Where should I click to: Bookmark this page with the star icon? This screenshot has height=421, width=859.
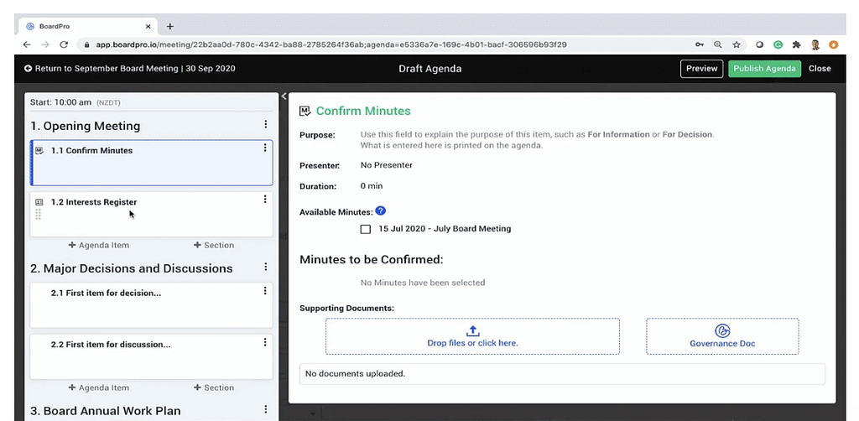737,44
